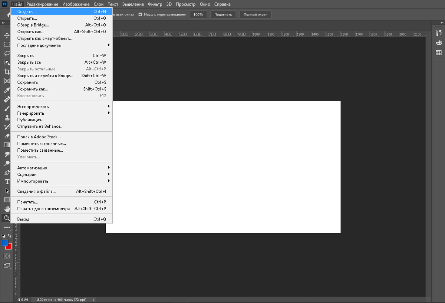Open the Фильтр menu
Screen dimensions: 445x303
pos(155,4)
